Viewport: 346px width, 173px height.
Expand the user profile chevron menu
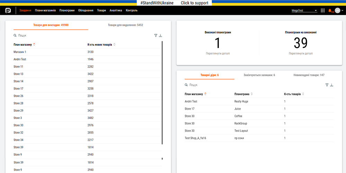[x=342, y=10]
